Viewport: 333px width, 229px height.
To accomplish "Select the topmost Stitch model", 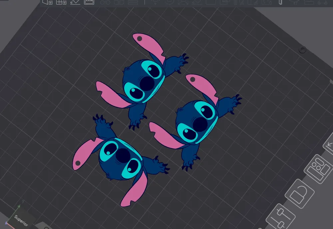I will [142, 81].
